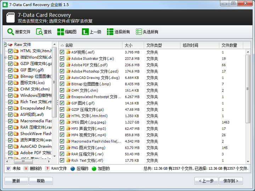255x191 pixels.
Task: Click the 帮助 button
Action: [x=41, y=181]
